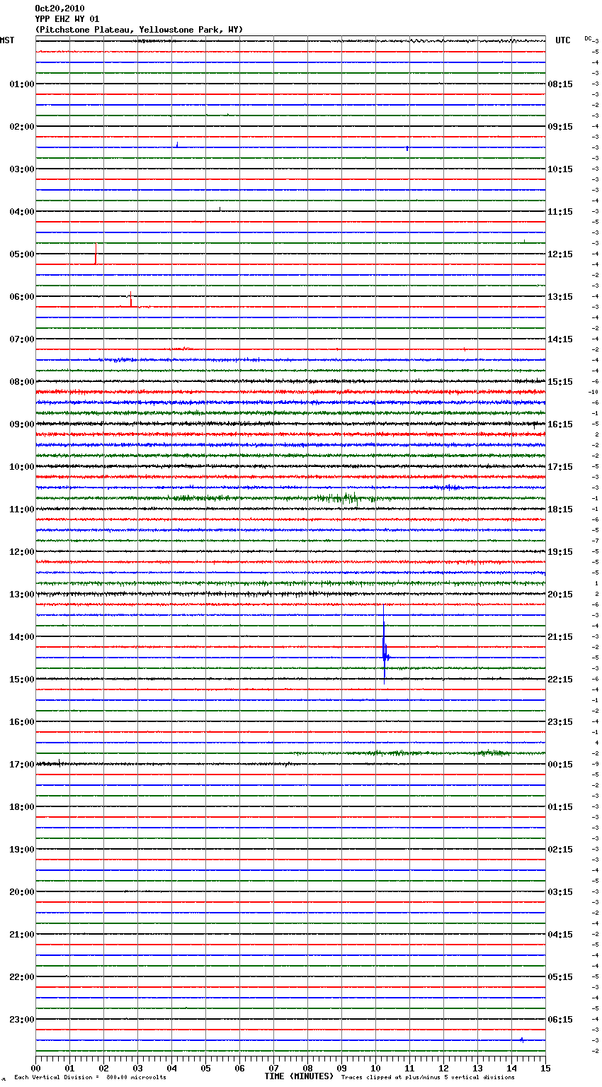Select the "02:00" MST hour label
This screenshot has height=1087, width=602.
pyautogui.click(x=22, y=127)
